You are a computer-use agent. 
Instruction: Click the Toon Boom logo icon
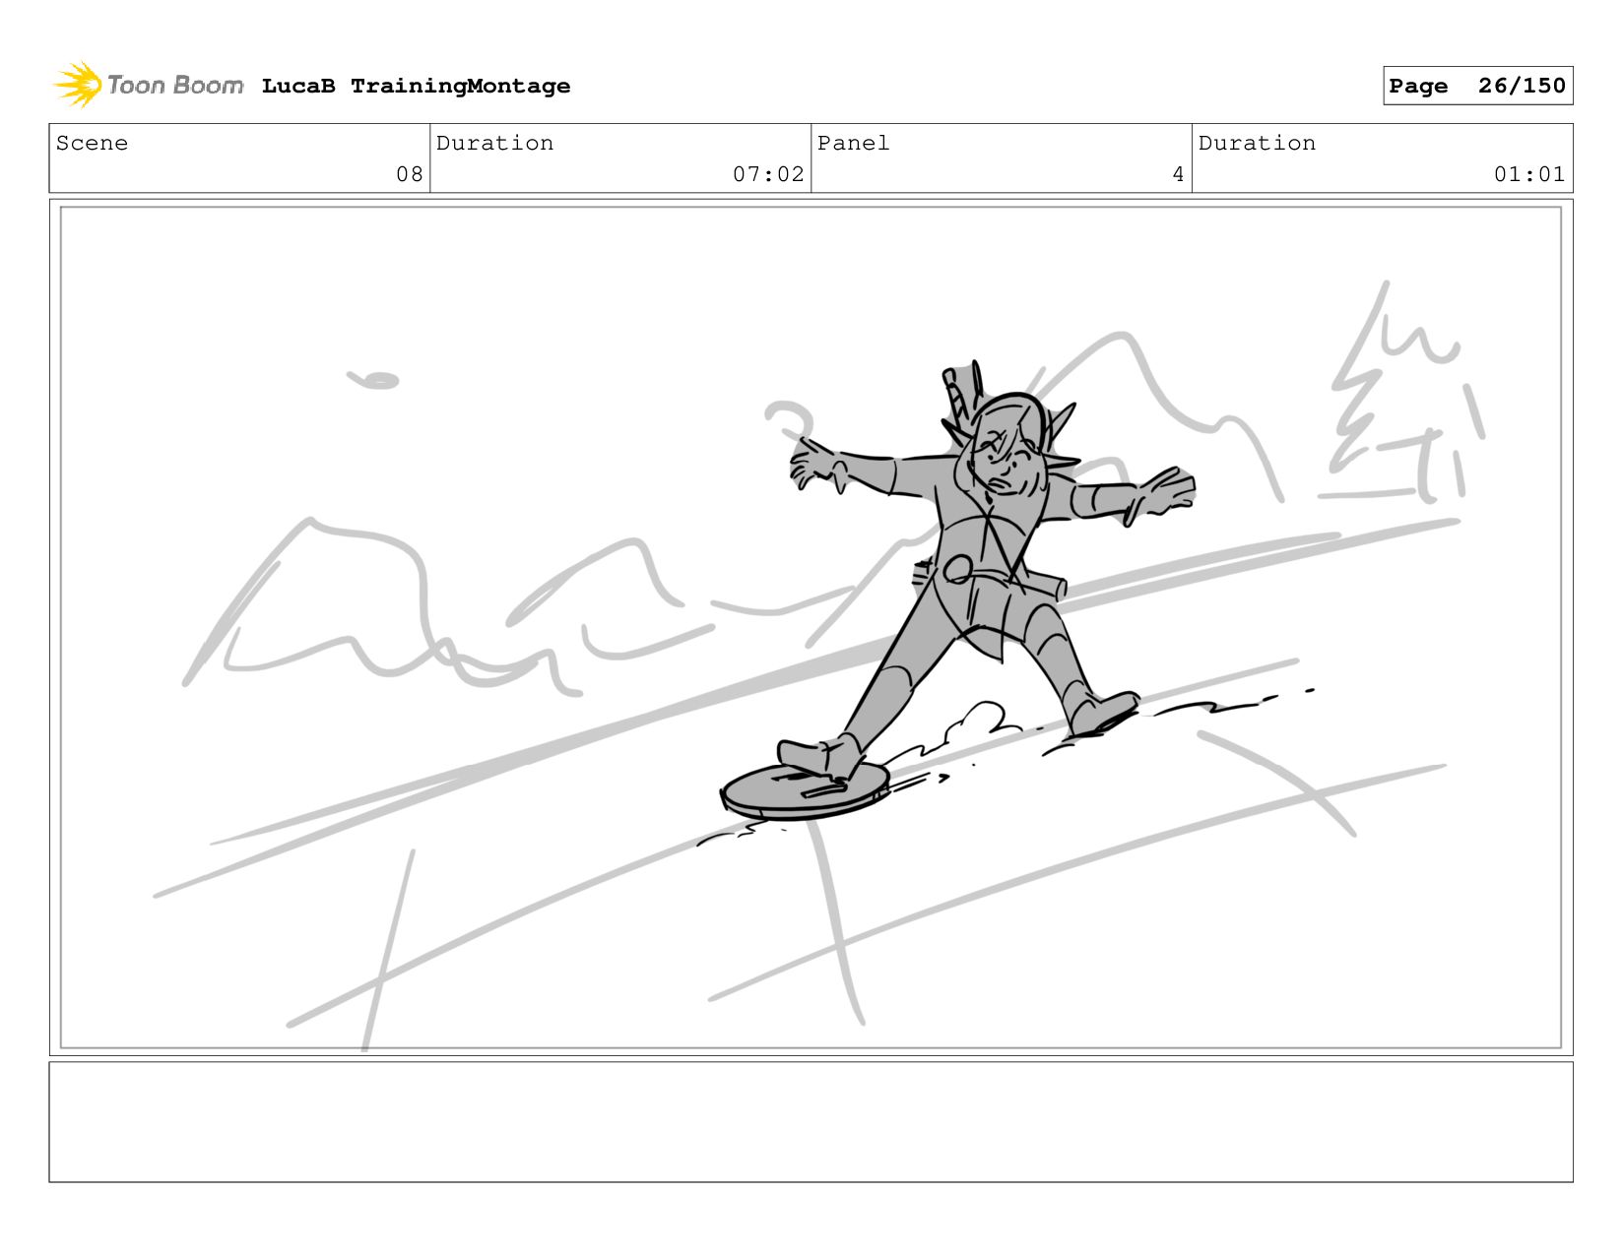pyautogui.click(x=78, y=85)
